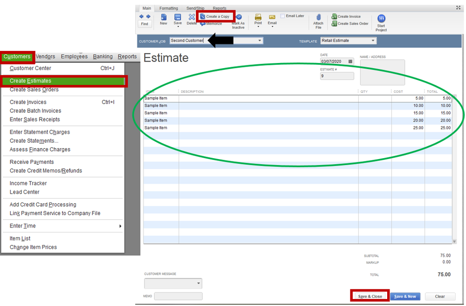Viewport: 466px width, 306px height.
Task: Select Change Item Prices entry
Action: pyautogui.click(x=63, y=247)
